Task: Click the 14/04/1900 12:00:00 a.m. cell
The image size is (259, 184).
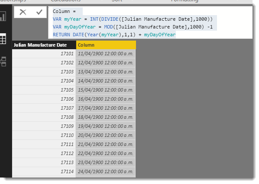Action: (106, 81)
